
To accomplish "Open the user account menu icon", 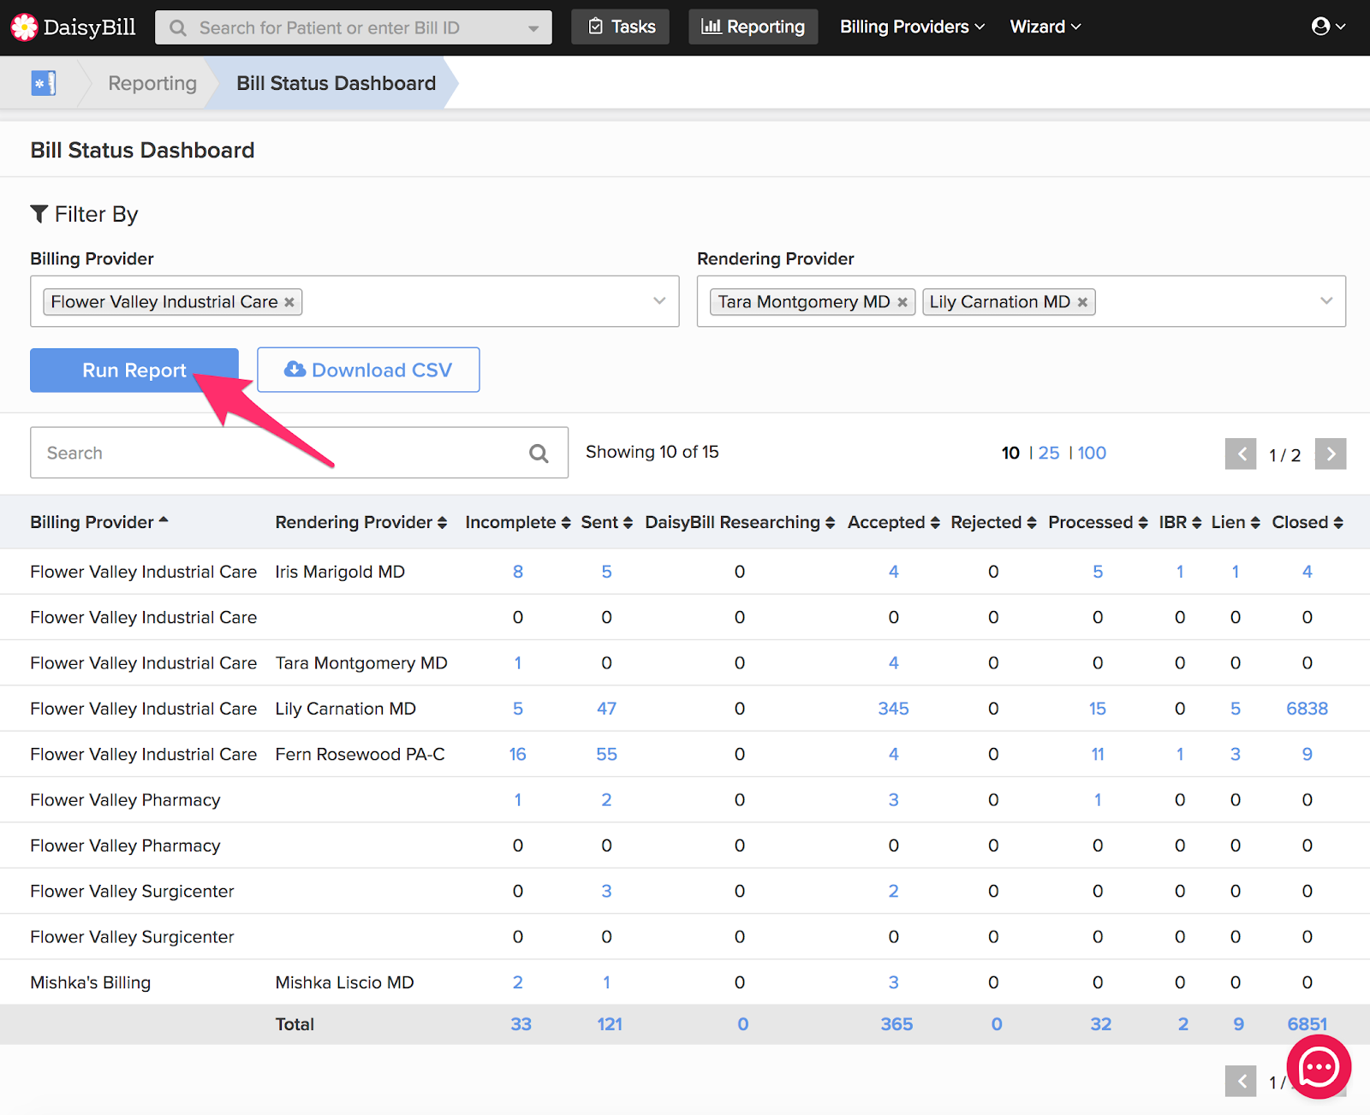I will point(1328,27).
